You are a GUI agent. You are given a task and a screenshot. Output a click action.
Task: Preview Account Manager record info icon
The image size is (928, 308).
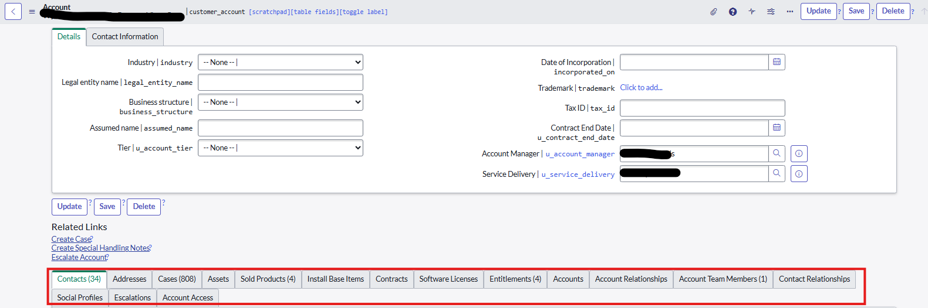799,154
